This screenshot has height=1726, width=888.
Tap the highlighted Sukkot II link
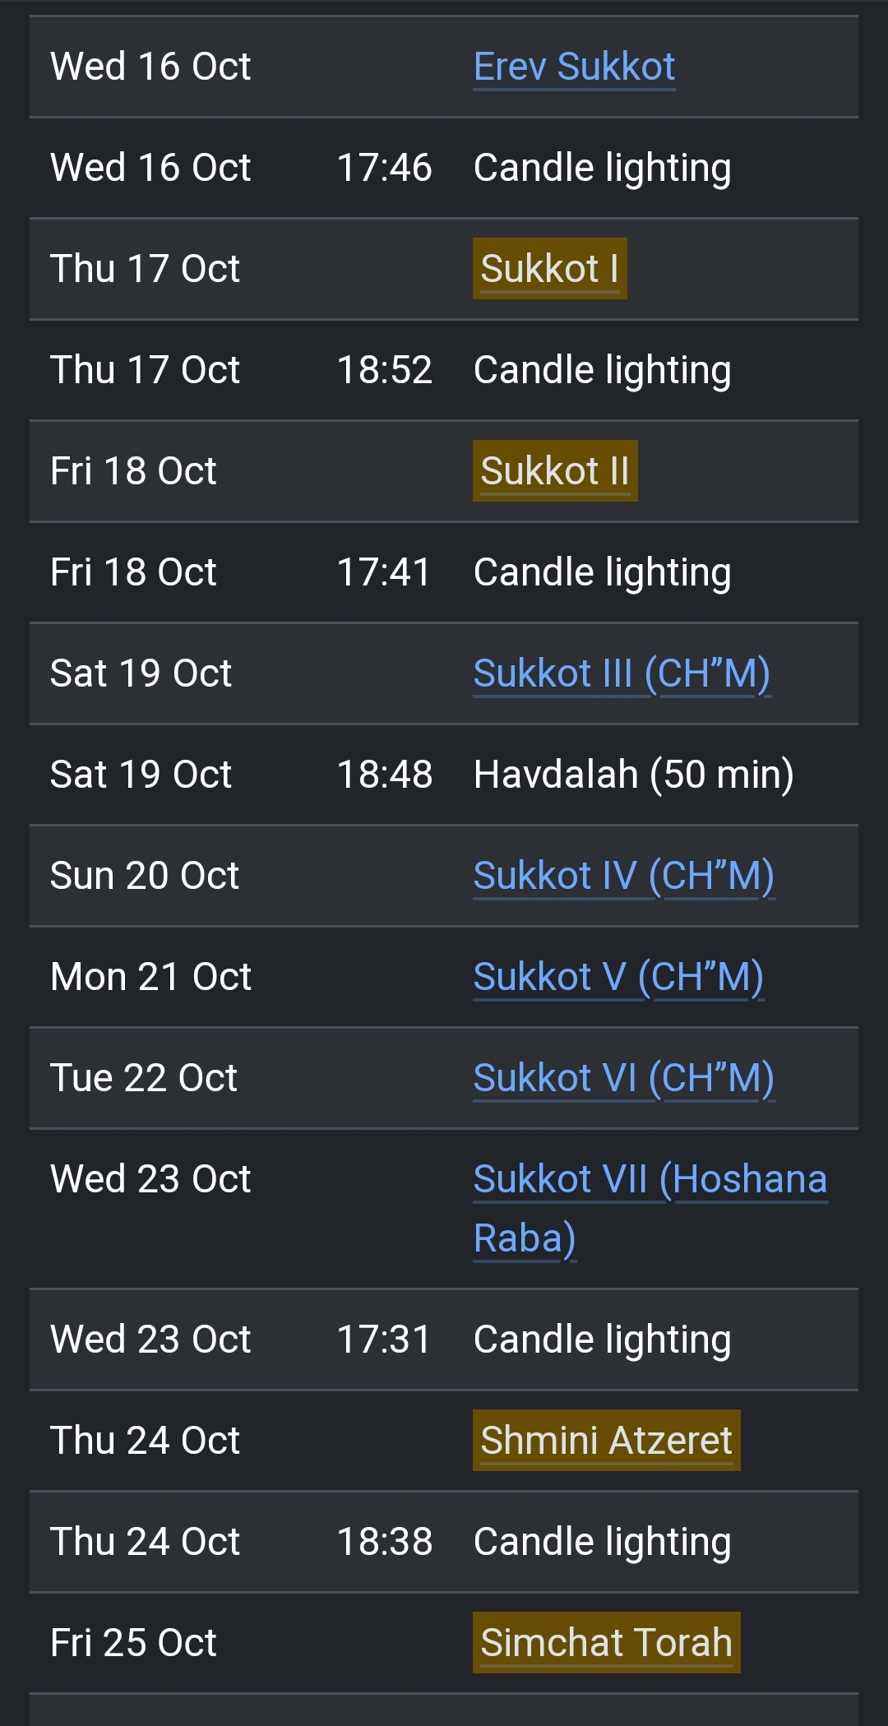pyautogui.click(x=555, y=471)
